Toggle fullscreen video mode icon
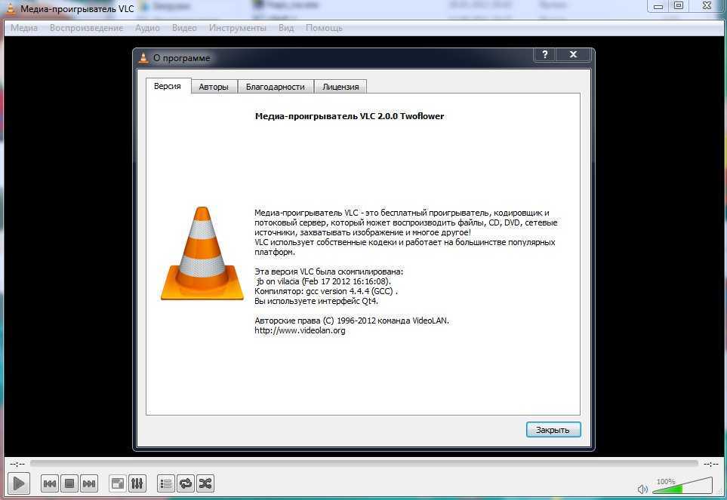The width and height of the screenshot is (727, 500). point(118,484)
